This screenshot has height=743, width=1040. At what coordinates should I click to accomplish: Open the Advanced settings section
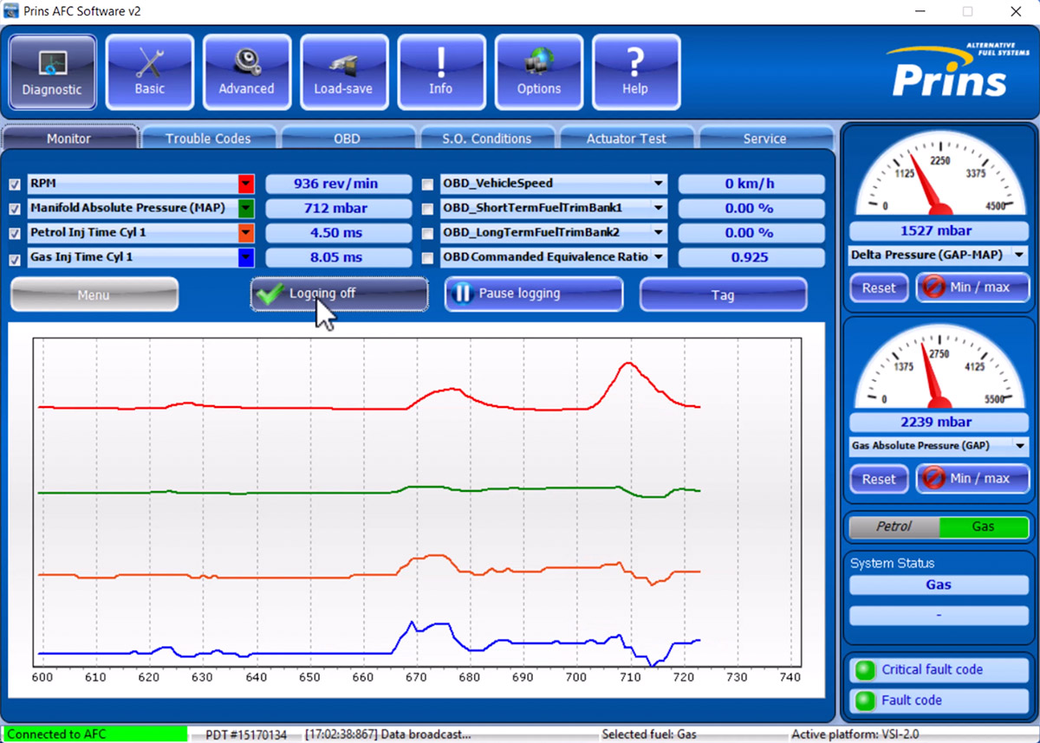point(246,72)
